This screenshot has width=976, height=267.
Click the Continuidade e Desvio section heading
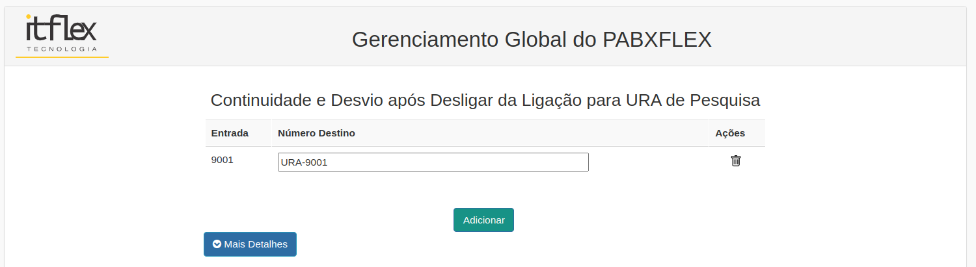485,101
